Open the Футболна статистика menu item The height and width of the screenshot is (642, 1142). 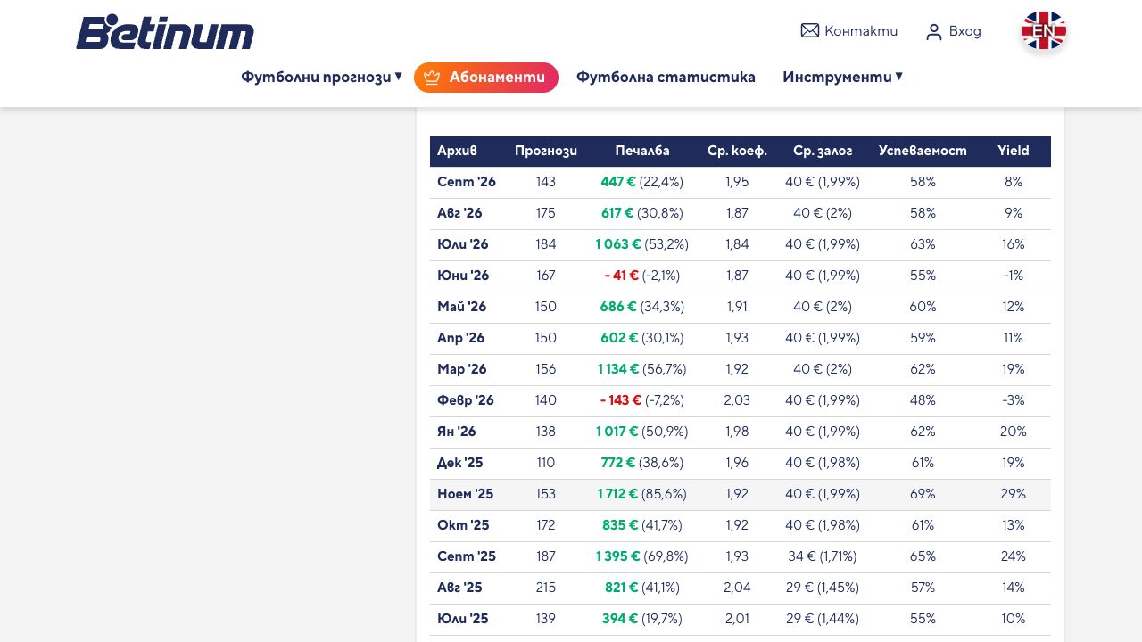click(666, 78)
